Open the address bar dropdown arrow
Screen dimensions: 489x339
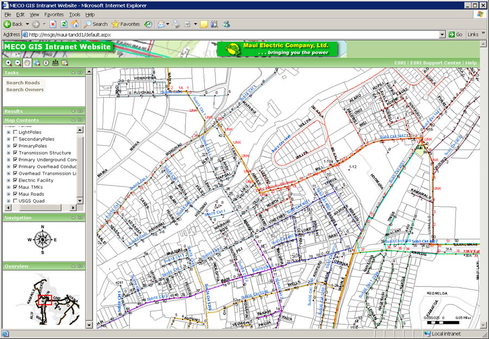(442, 35)
